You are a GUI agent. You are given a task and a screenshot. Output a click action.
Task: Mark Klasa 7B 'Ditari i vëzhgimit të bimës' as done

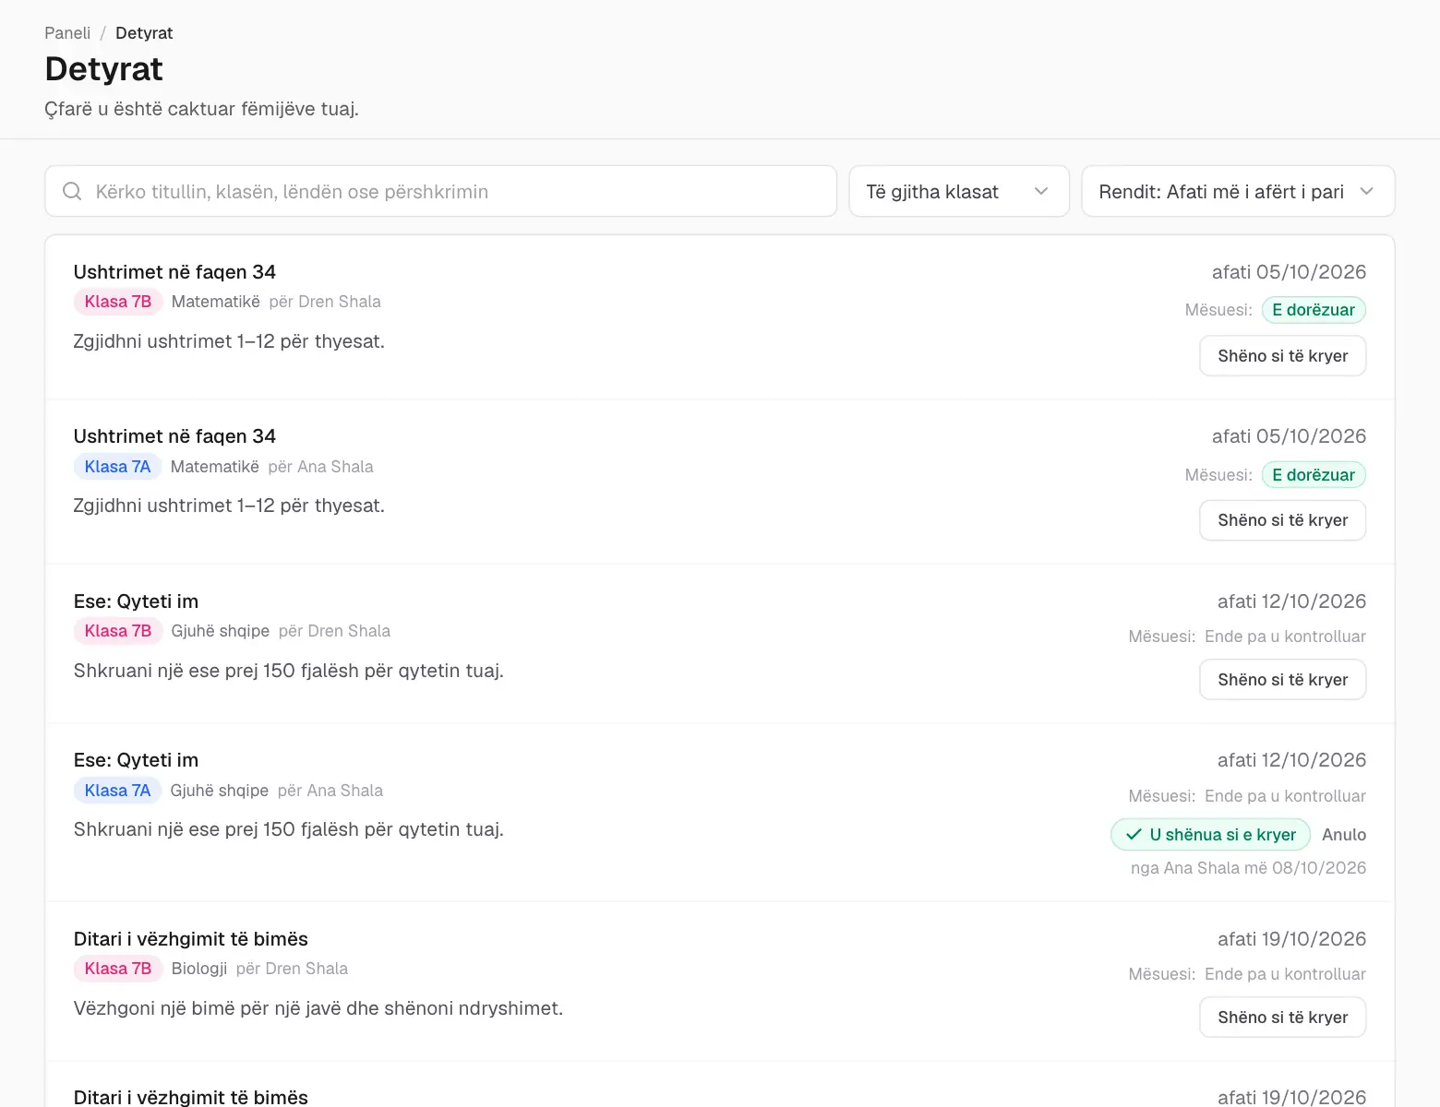[x=1282, y=1018]
